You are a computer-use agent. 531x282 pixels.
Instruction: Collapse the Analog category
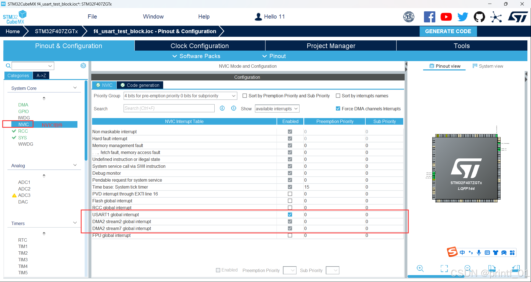75,165
